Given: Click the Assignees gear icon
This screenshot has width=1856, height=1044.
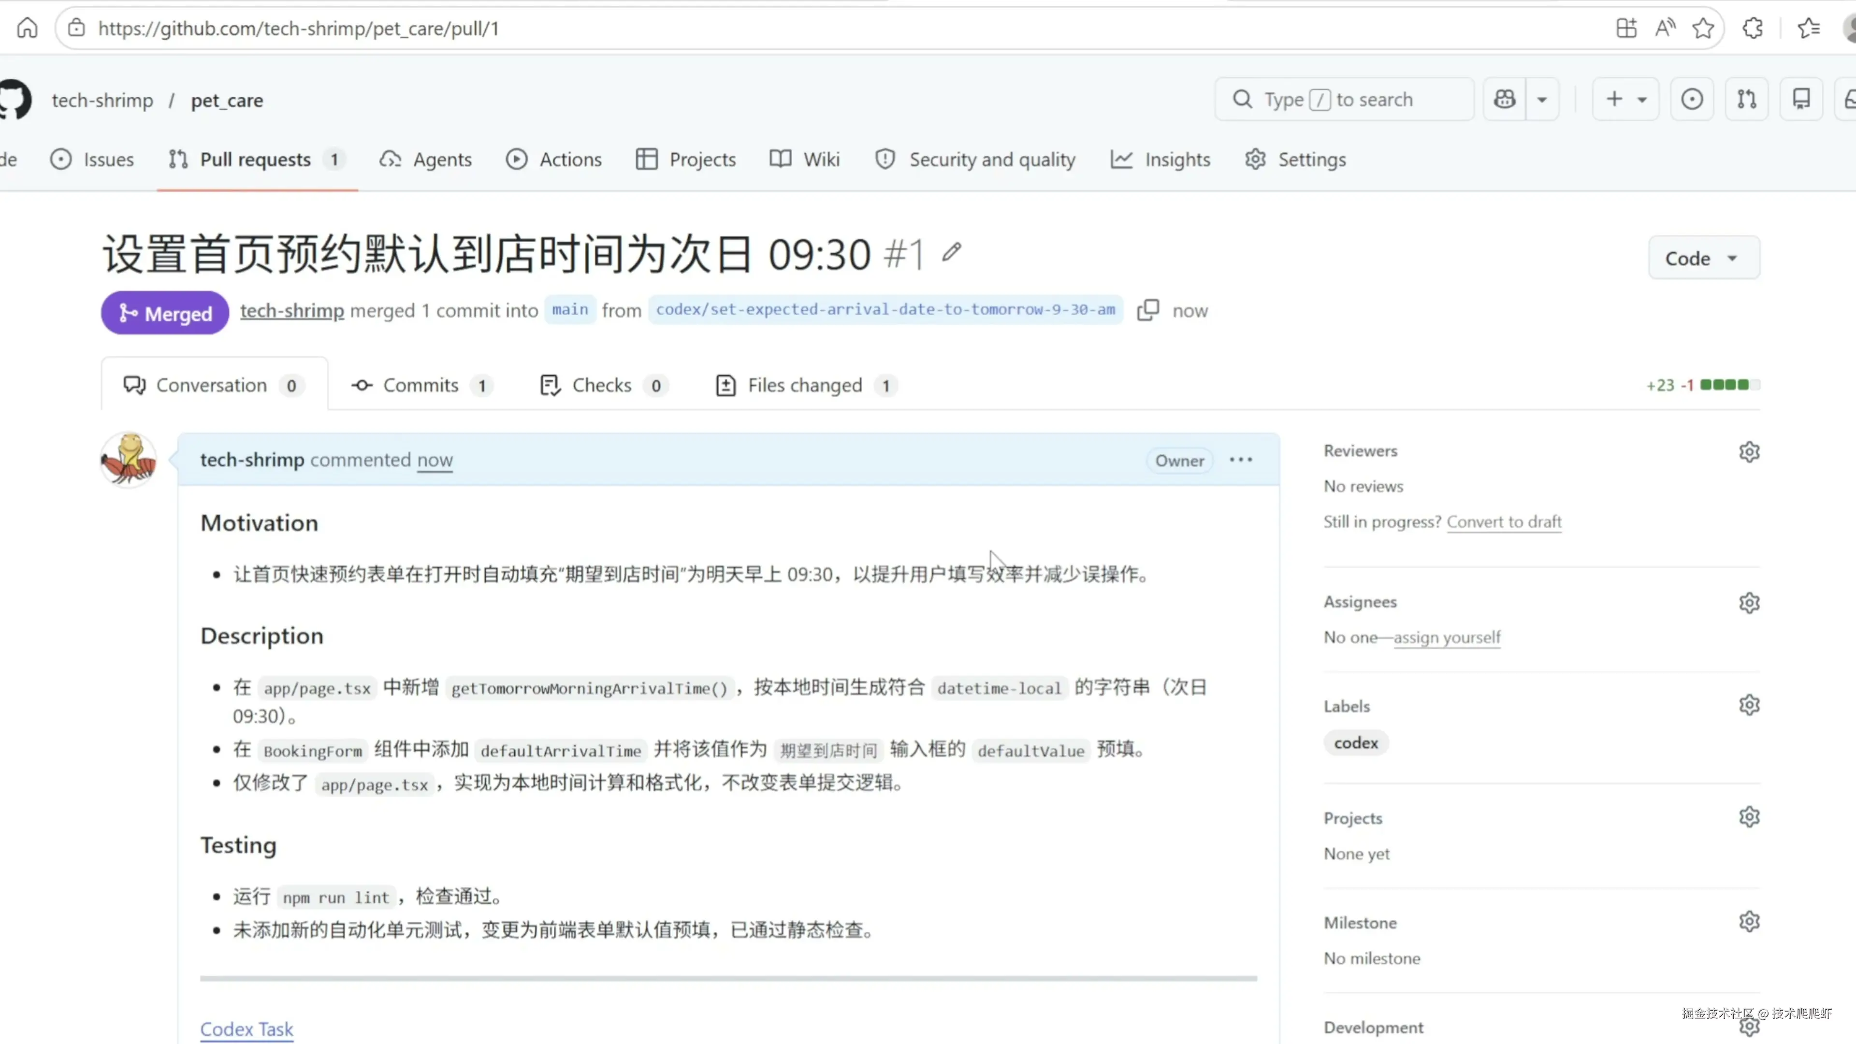Looking at the screenshot, I should pyautogui.click(x=1749, y=602).
